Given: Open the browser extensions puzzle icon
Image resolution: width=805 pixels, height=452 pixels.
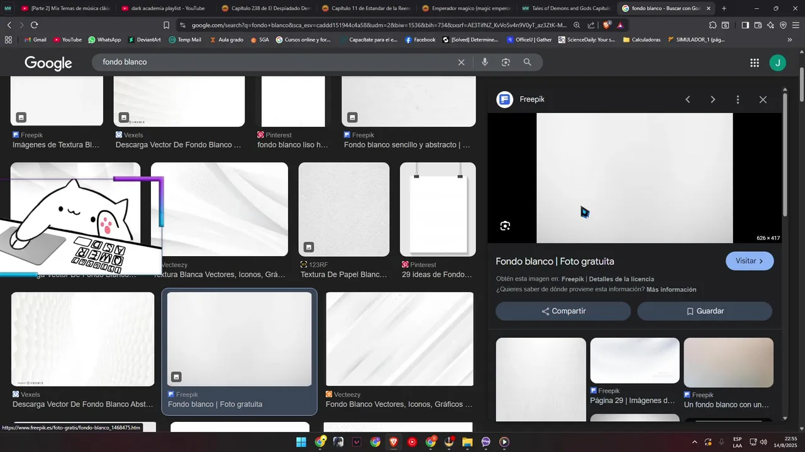Looking at the screenshot, I should (713, 25).
